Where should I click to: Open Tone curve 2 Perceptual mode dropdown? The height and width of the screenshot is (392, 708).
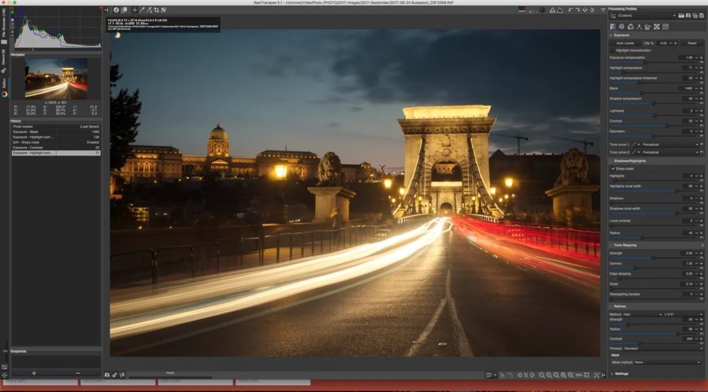[670, 152]
